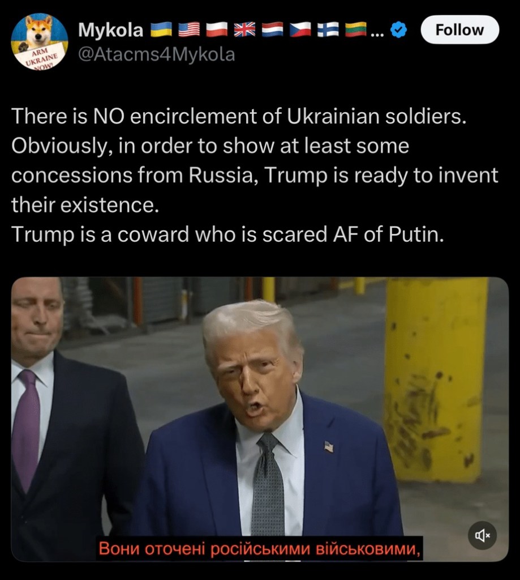Click the Polish flag emoji
The height and width of the screenshot is (580, 520).
coord(217,29)
